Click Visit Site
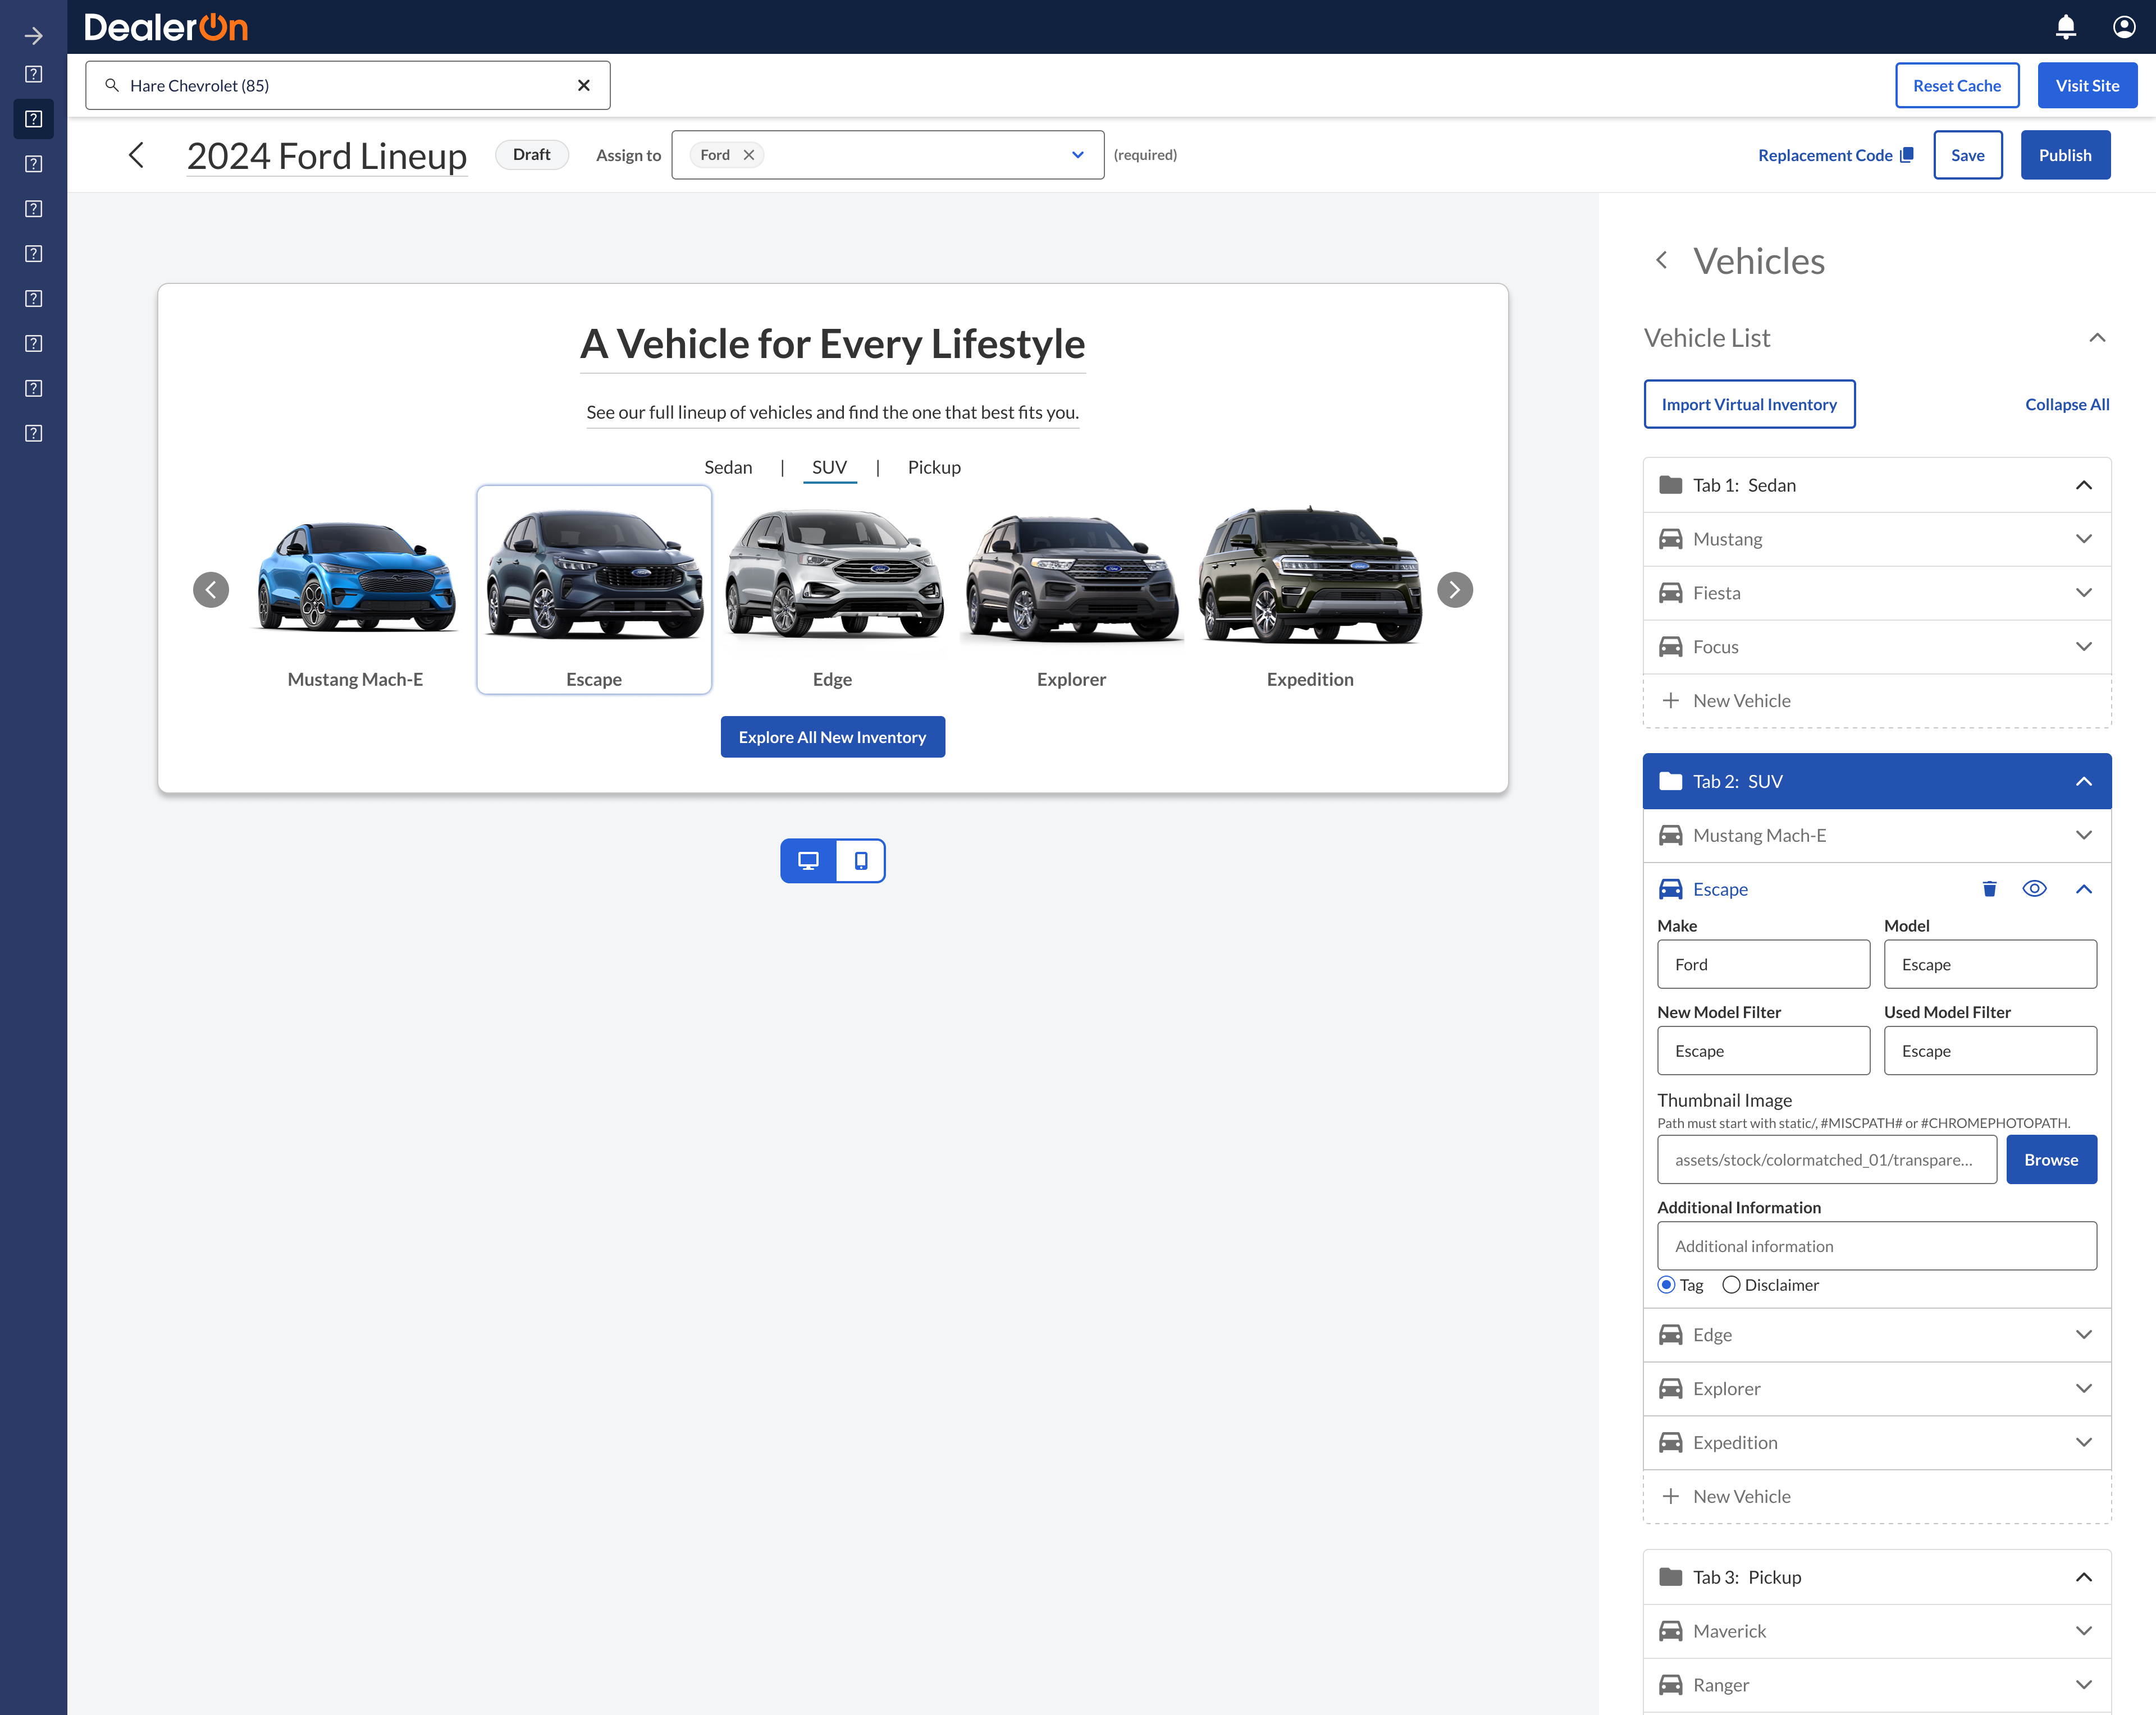This screenshot has height=1715, width=2156. tap(2087, 86)
